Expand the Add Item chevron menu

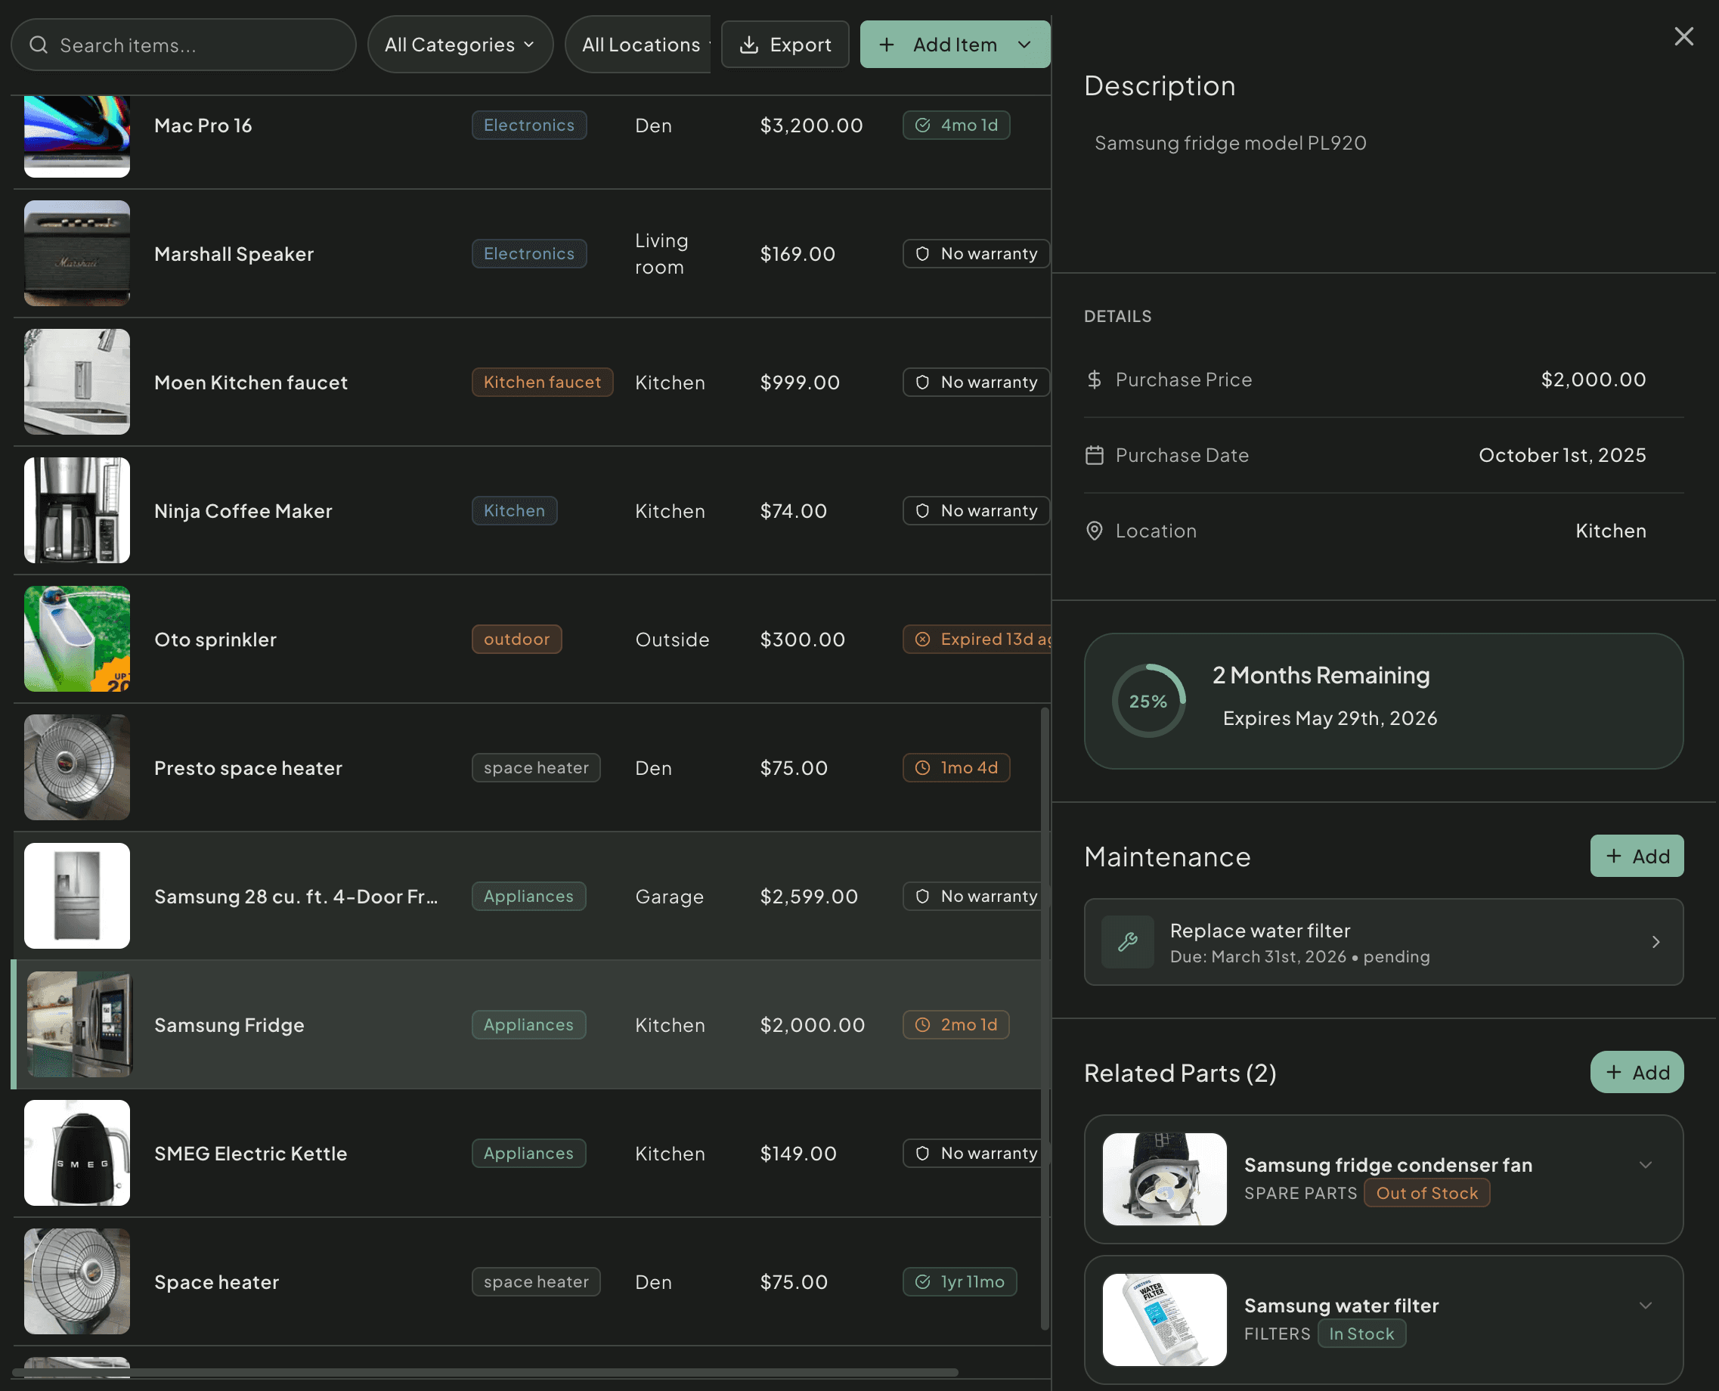coord(1023,44)
